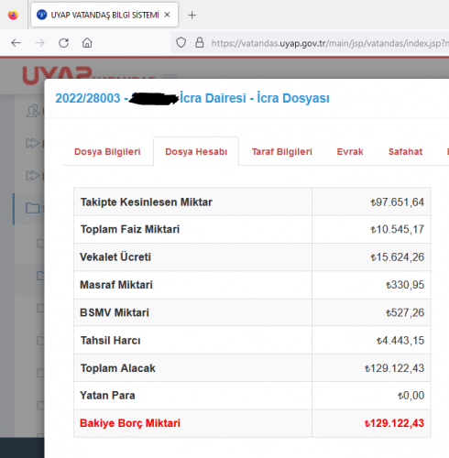Click the site security padlock icon

point(200,42)
